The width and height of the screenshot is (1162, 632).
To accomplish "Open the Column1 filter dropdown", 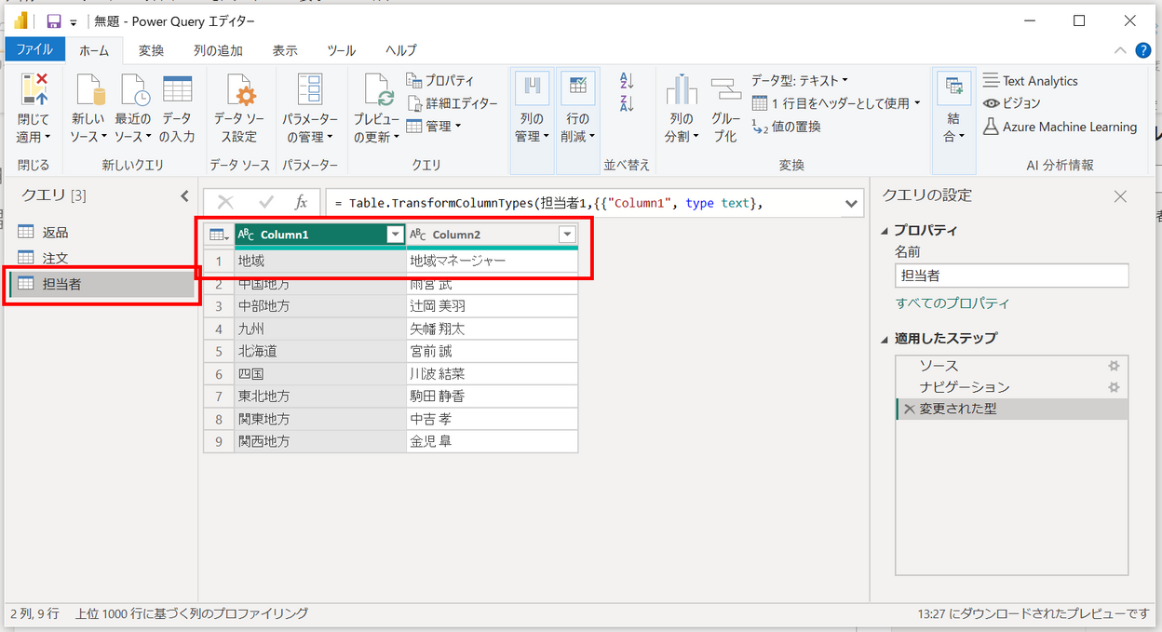I will tap(395, 235).
